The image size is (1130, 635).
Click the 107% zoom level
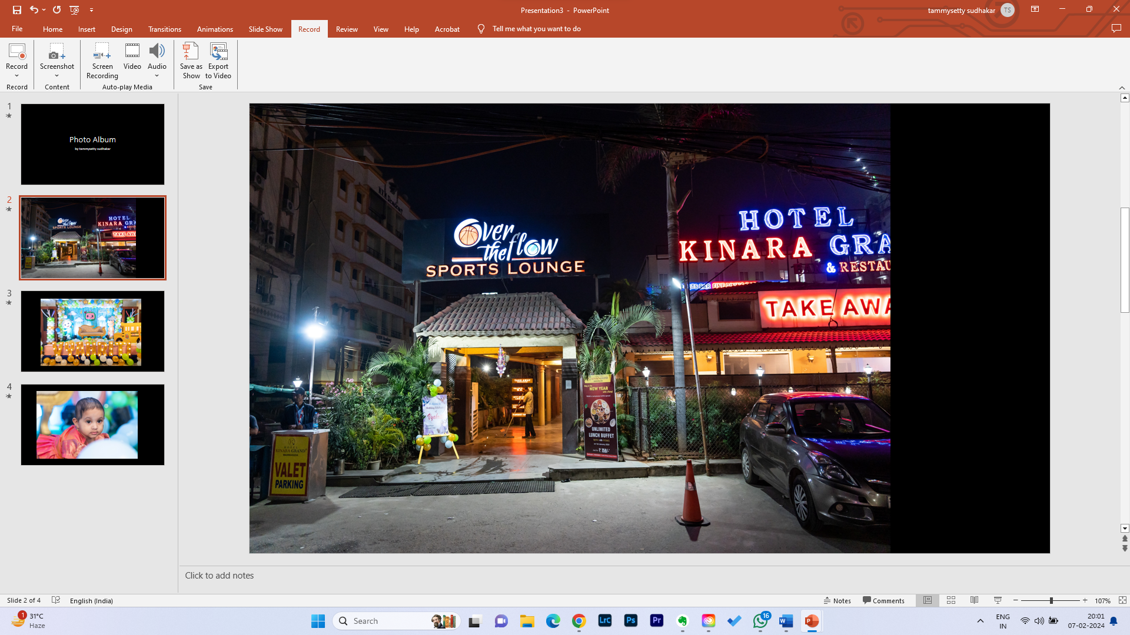(x=1102, y=601)
